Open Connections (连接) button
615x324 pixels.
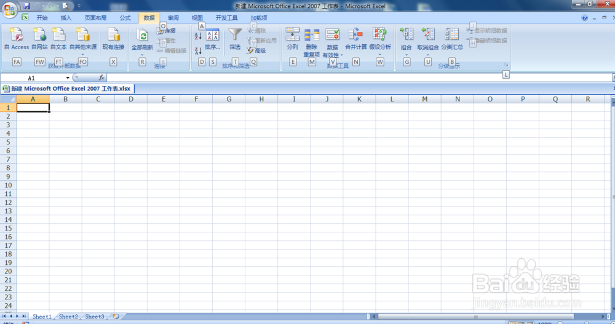pos(166,31)
